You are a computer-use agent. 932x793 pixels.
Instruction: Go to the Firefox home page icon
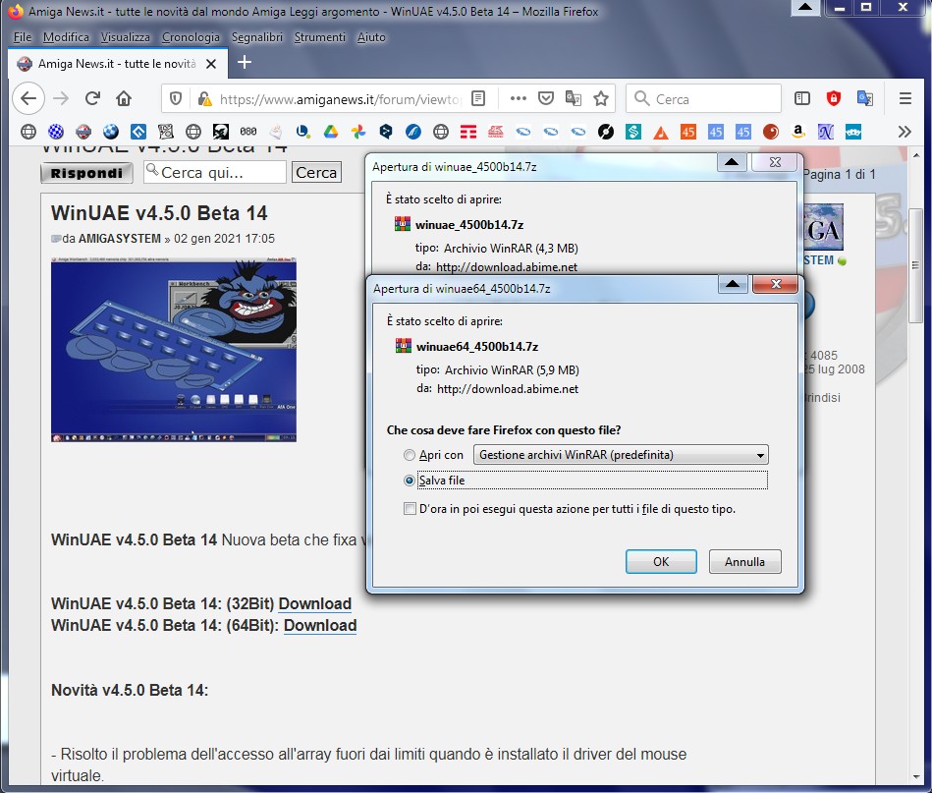[124, 98]
